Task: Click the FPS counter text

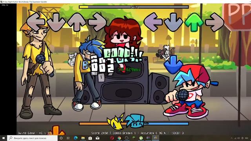Action: [5, 5]
